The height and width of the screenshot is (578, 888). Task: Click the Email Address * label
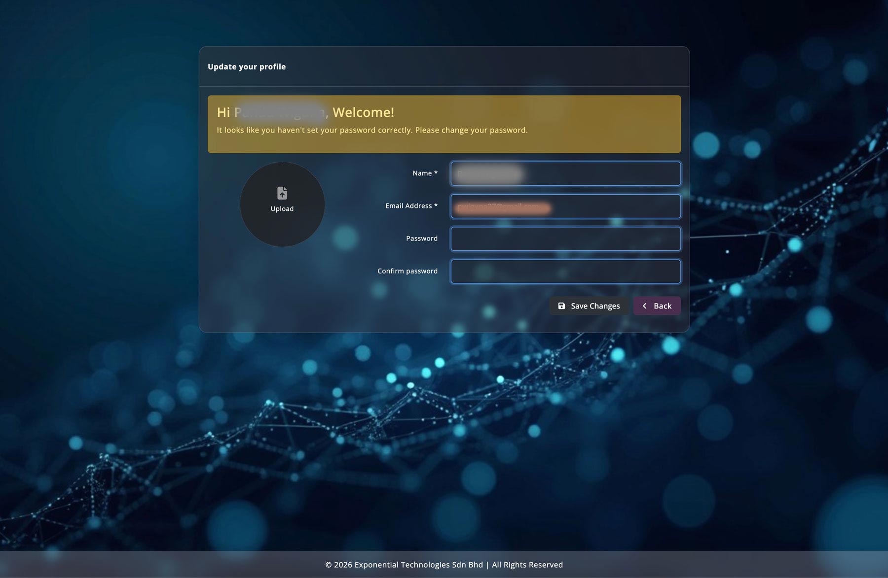click(411, 206)
